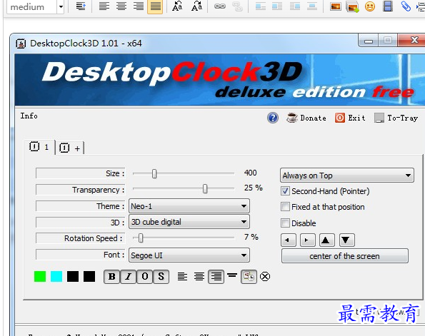This screenshot has height=336, width=425.
Task: Click the Donate coffee cup button
Action: point(306,118)
